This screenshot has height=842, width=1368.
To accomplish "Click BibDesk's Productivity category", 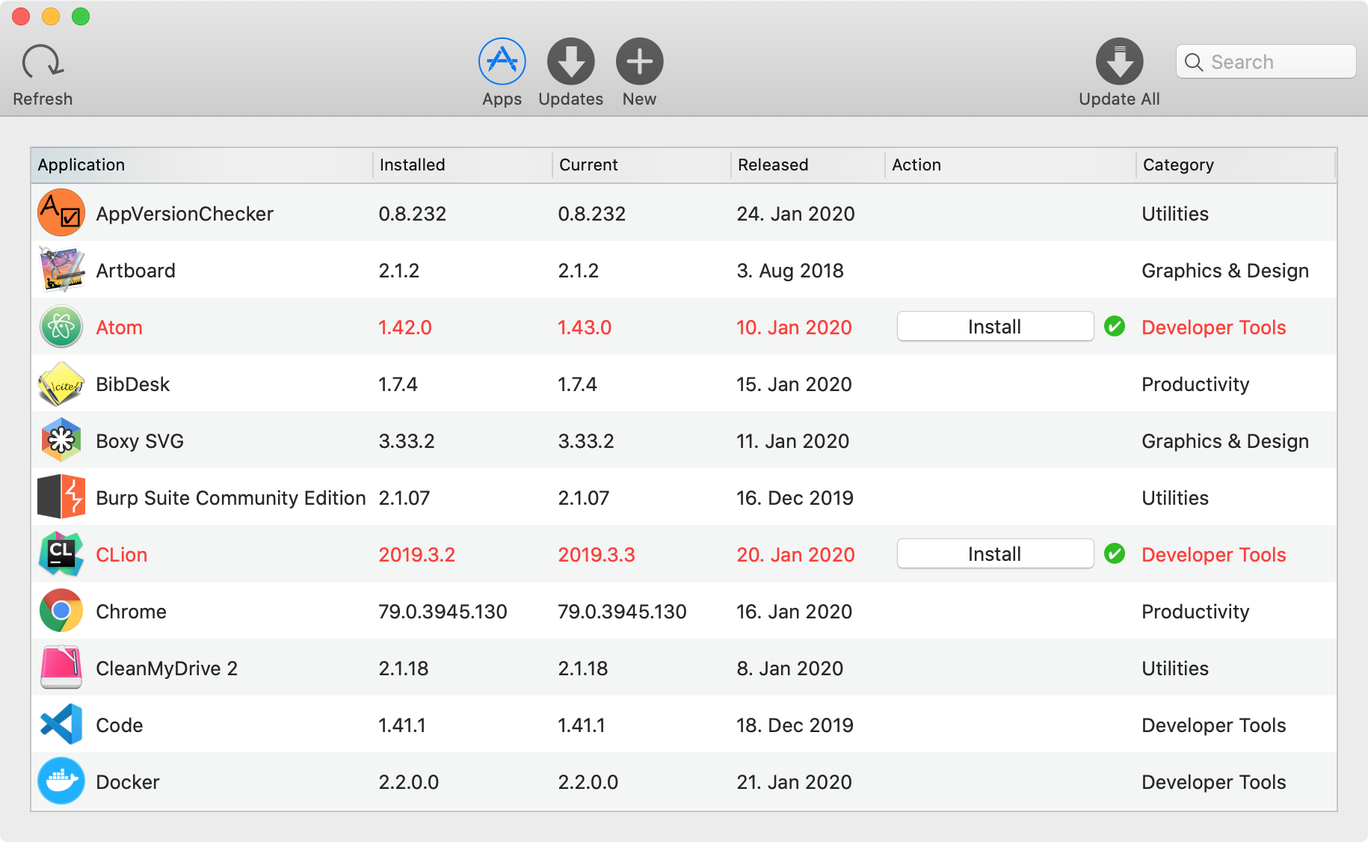I will (1195, 384).
